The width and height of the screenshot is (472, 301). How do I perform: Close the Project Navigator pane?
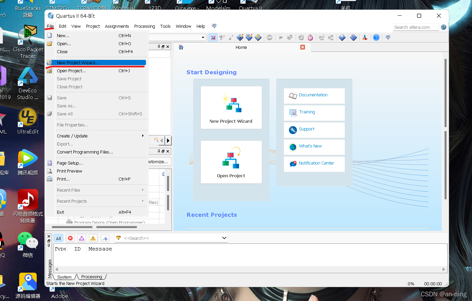point(168,47)
